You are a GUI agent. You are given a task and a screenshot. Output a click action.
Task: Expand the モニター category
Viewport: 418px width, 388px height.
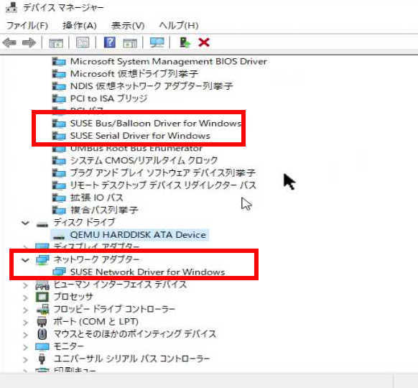tap(25, 347)
